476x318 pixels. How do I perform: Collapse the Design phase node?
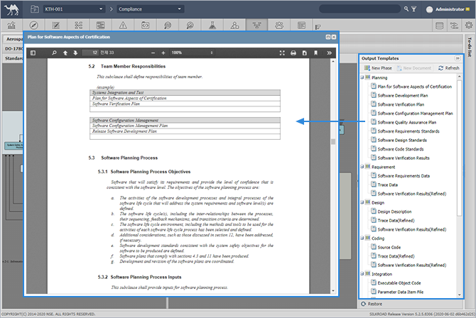[x=362, y=202]
